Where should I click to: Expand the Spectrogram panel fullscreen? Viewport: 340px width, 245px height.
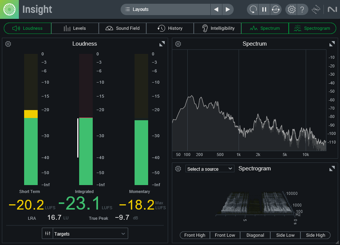click(332, 168)
